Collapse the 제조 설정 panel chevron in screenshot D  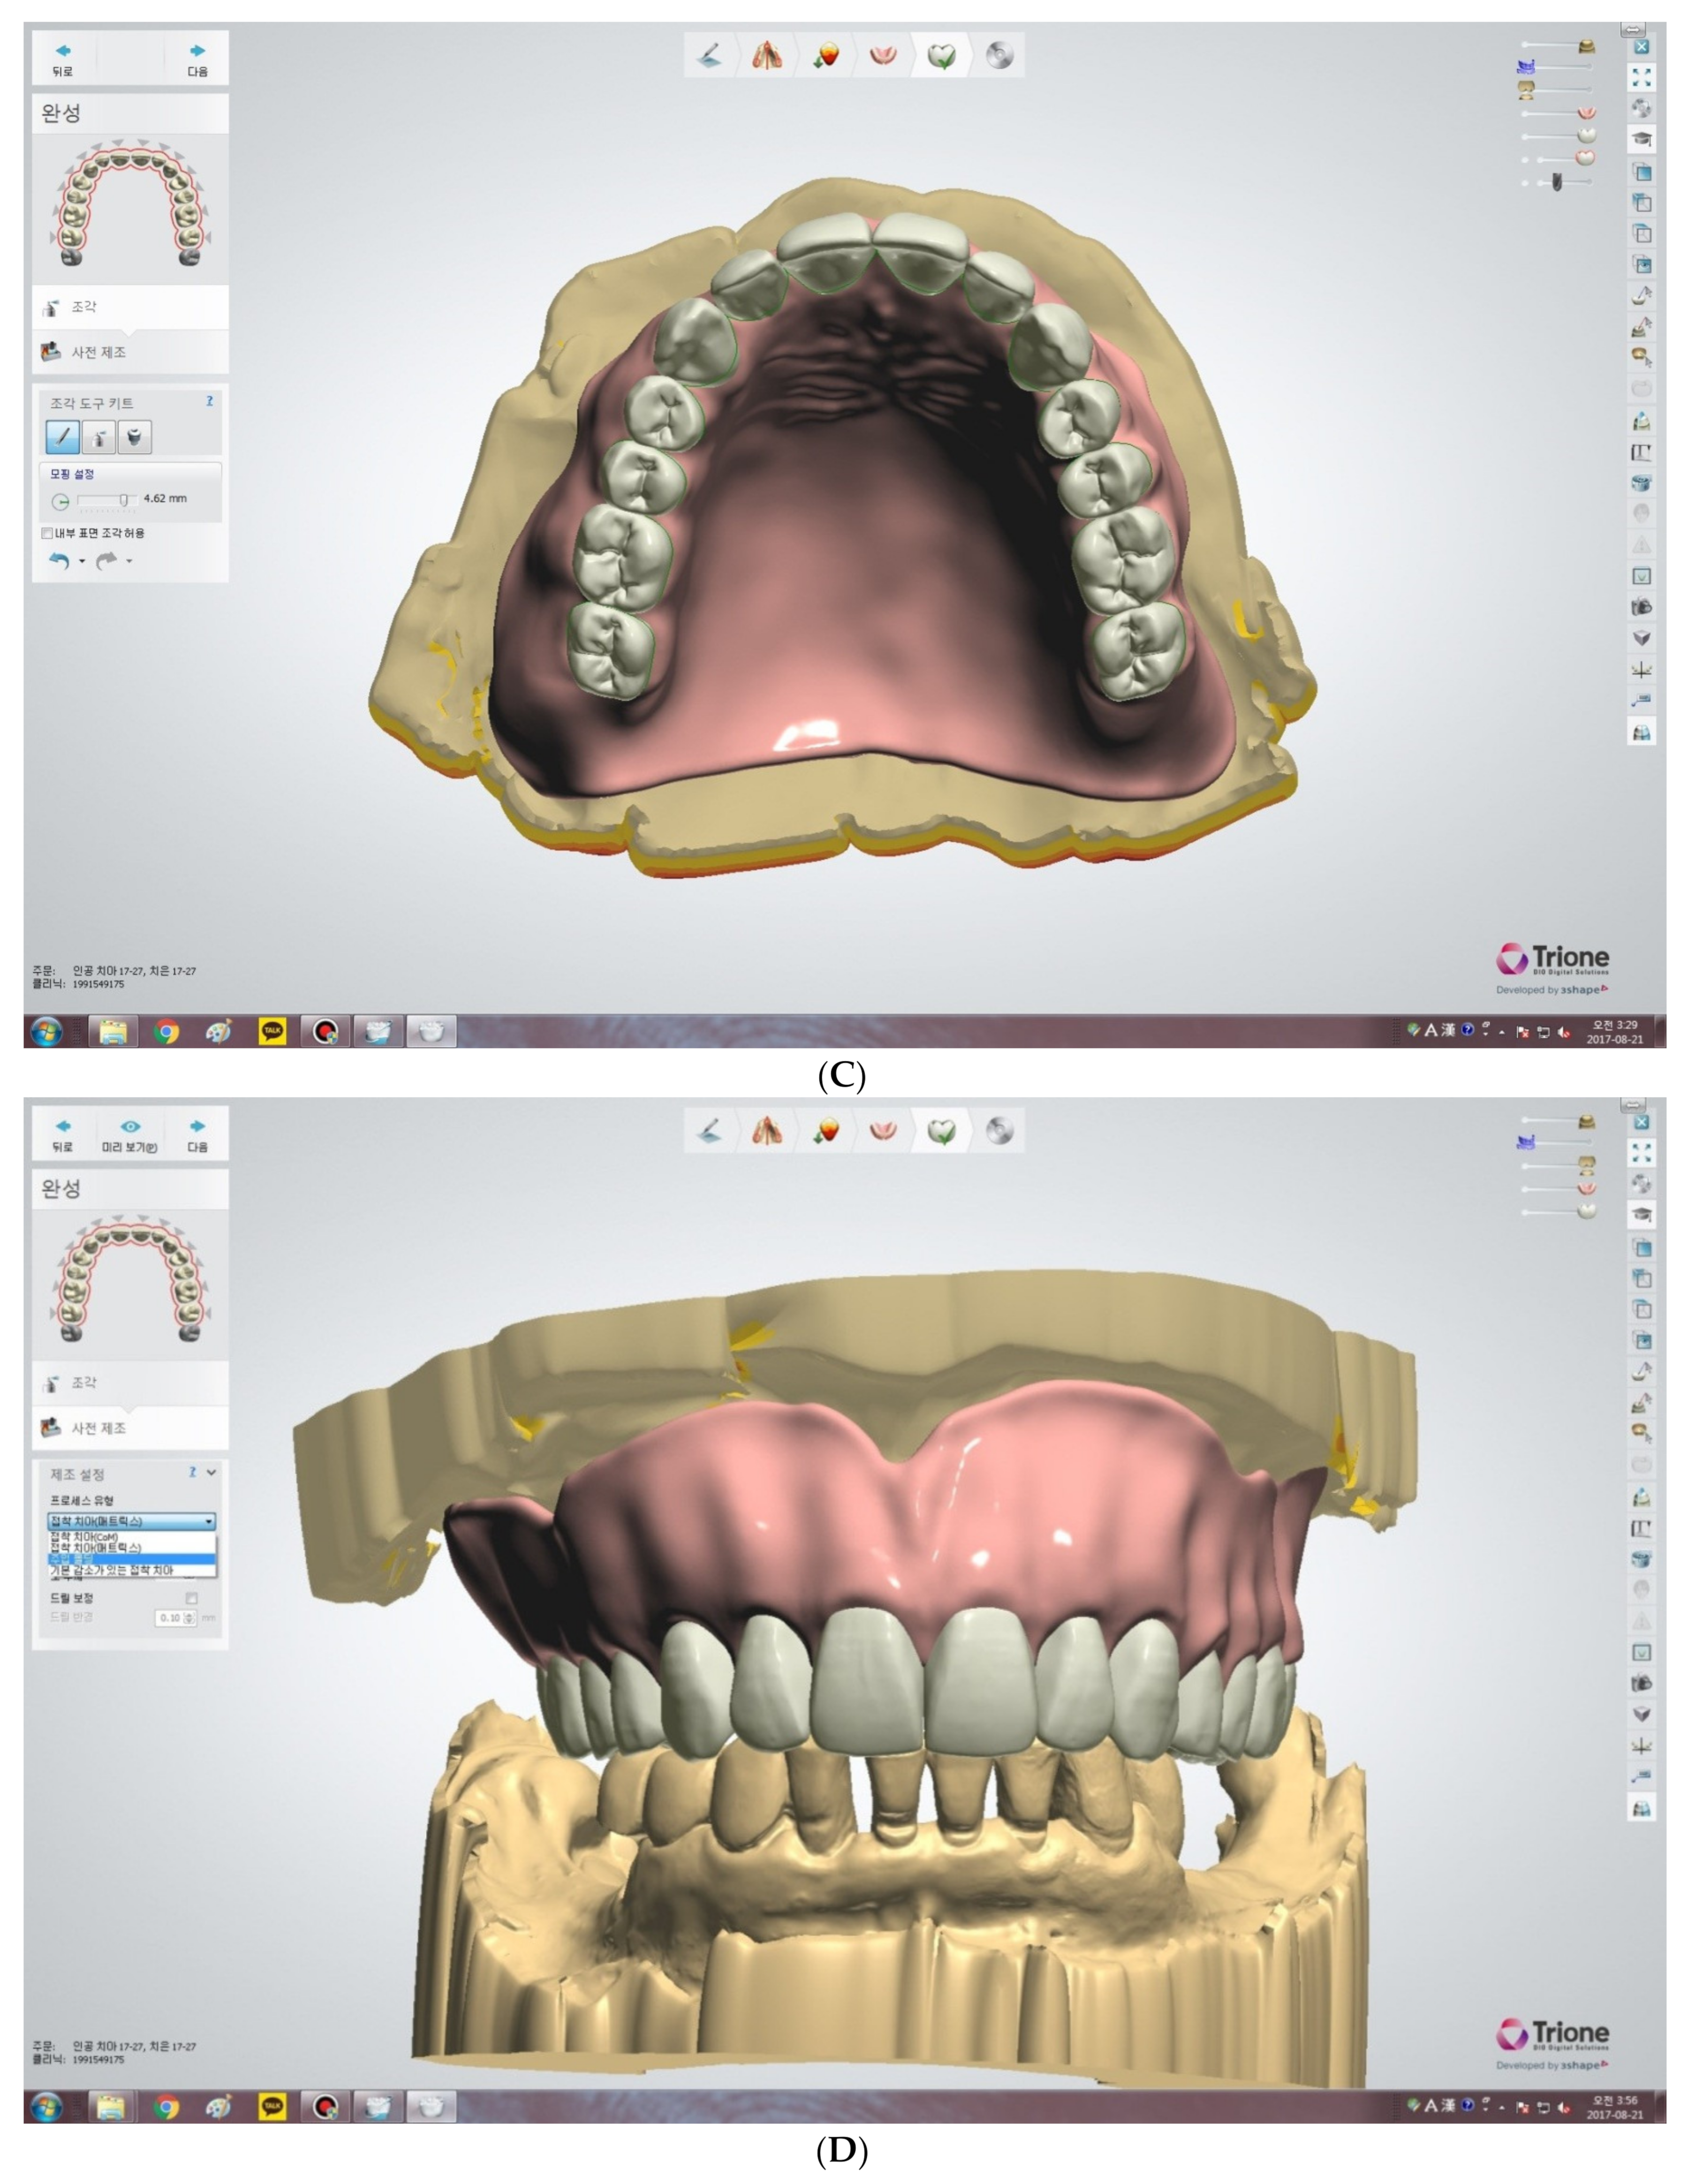(x=211, y=1473)
